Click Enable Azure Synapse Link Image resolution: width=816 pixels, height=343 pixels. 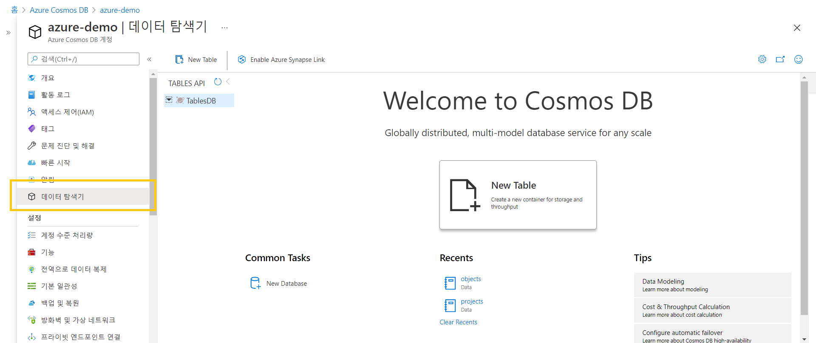pos(281,60)
